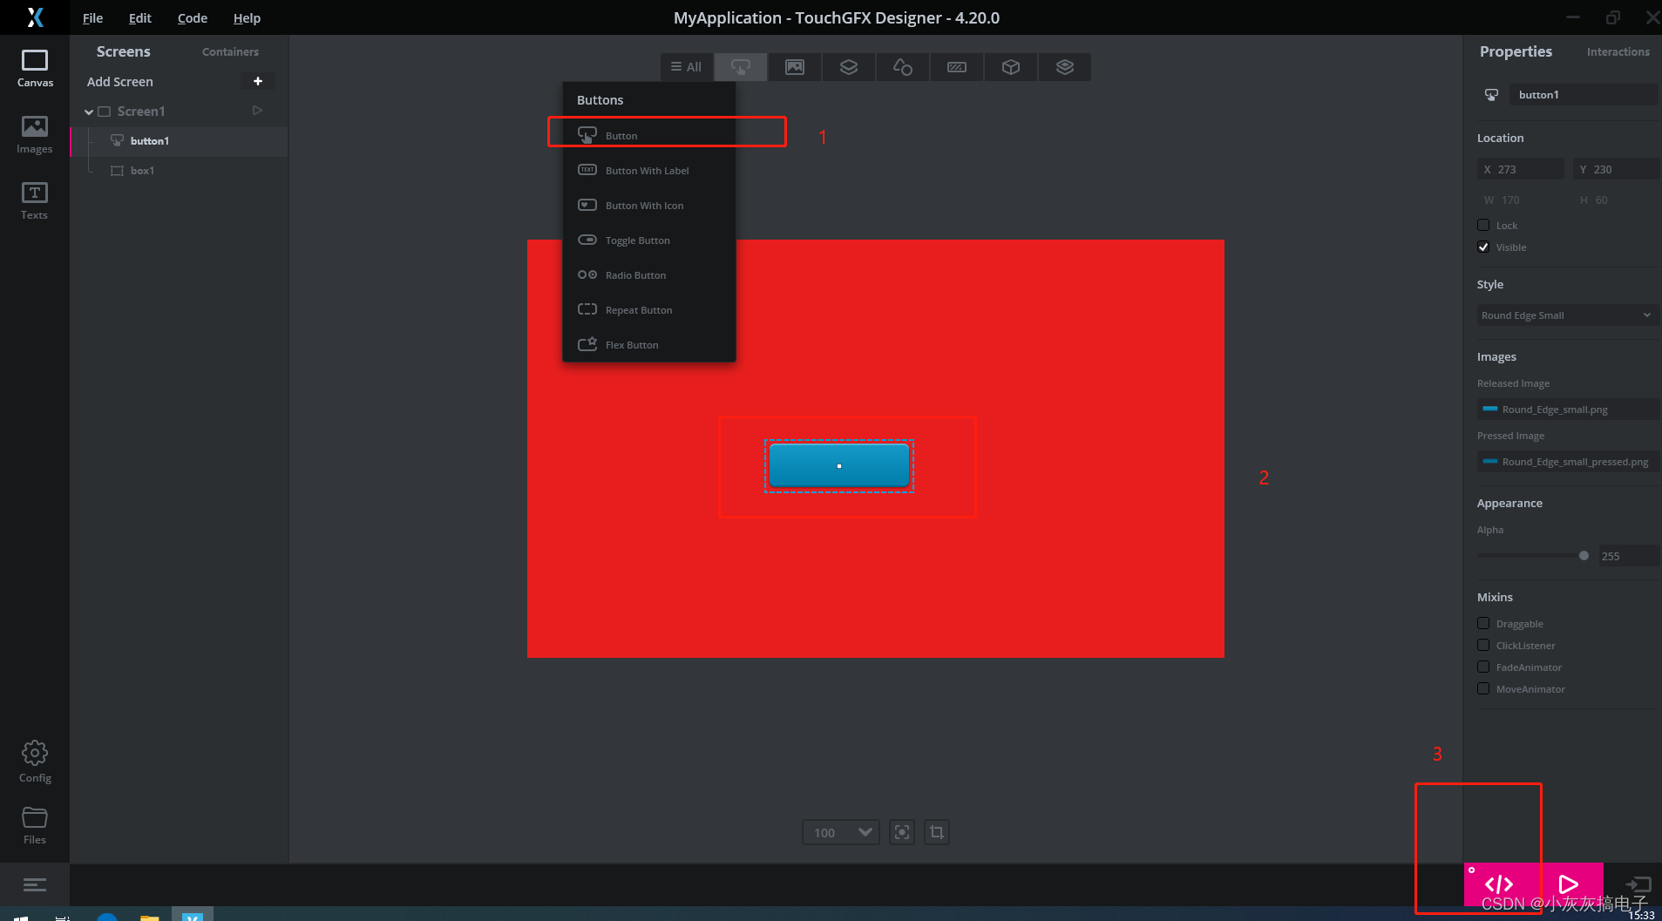Enable the MoveAnimator mixin

point(1483,688)
